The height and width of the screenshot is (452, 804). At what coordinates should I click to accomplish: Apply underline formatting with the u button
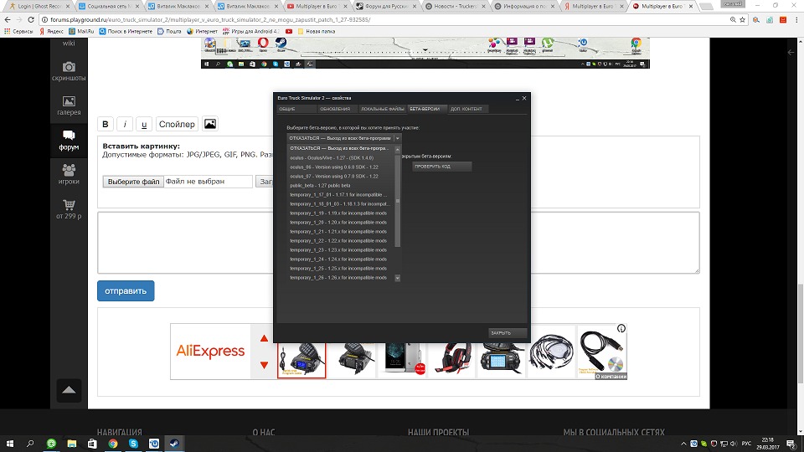(144, 124)
